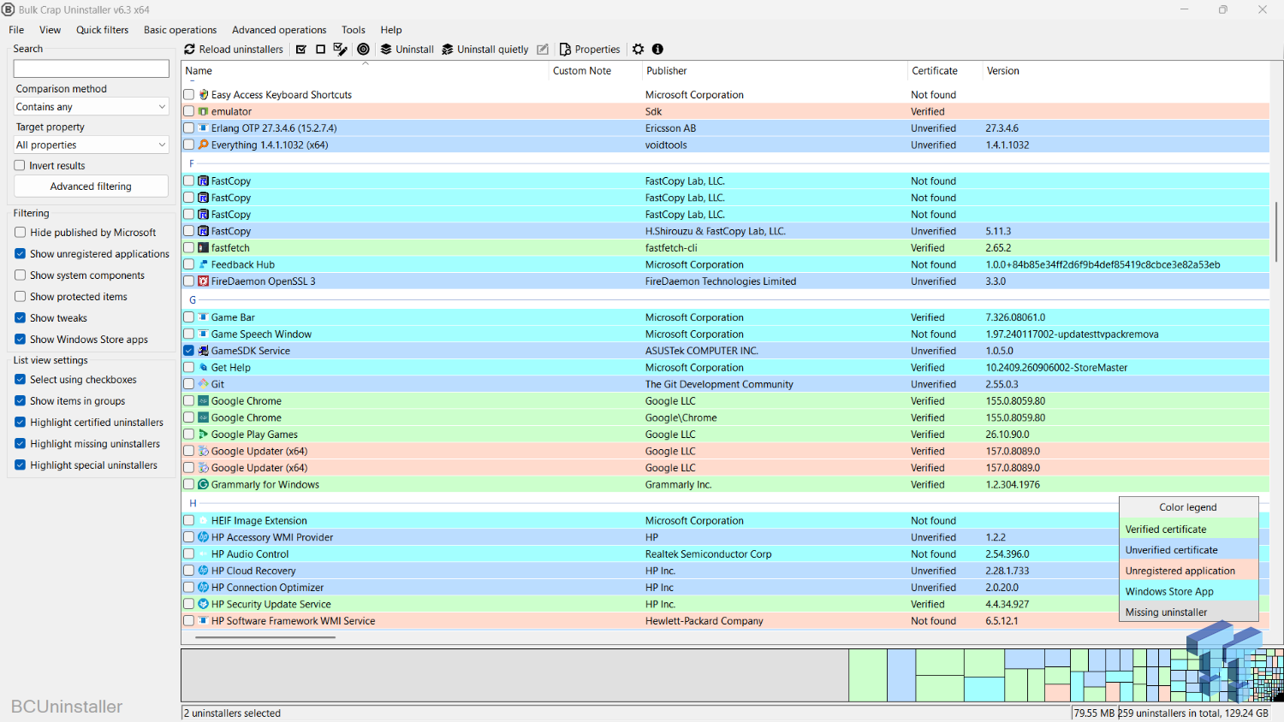Toggle Highlight special uninstallers checkbox

pos(20,465)
